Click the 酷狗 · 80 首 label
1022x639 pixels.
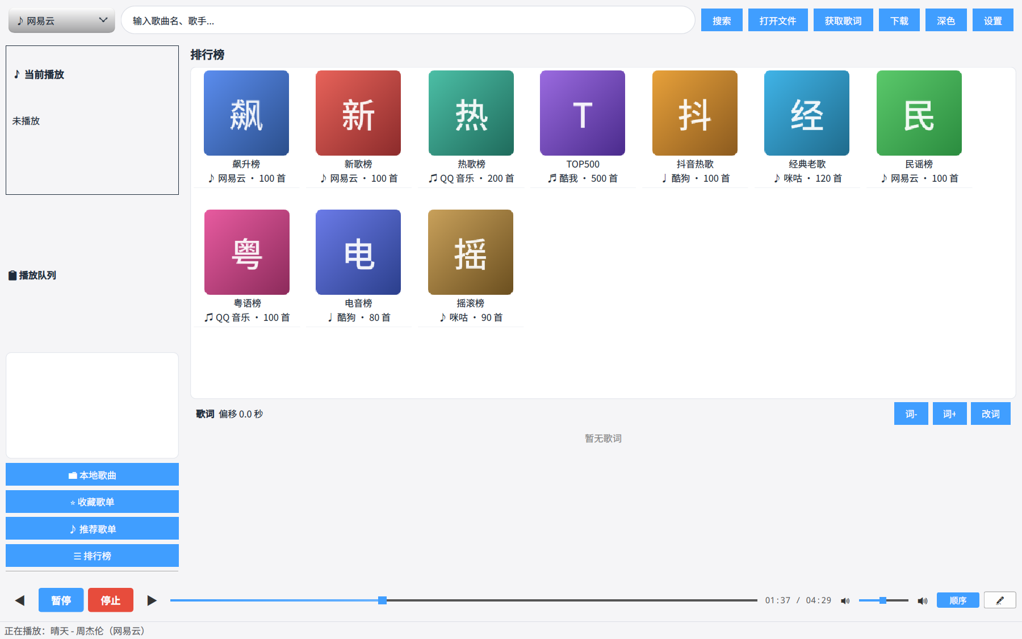coord(358,318)
